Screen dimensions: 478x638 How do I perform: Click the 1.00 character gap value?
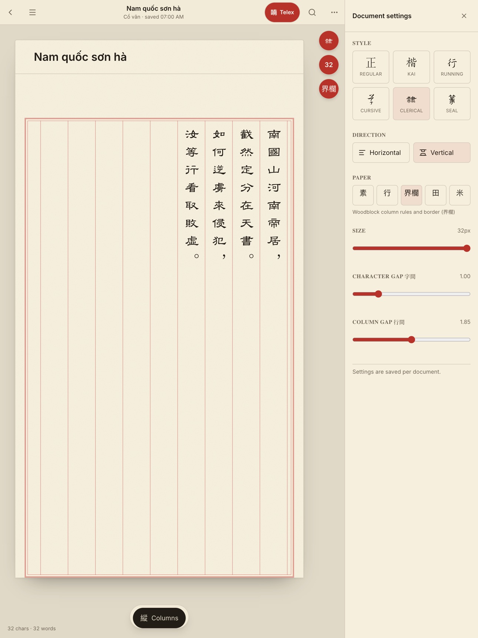pos(465,276)
